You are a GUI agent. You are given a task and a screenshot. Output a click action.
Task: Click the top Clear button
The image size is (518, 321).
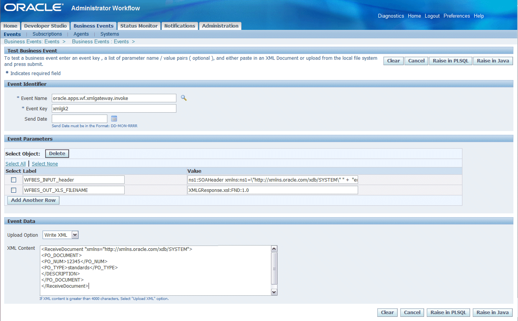(x=393, y=61)
